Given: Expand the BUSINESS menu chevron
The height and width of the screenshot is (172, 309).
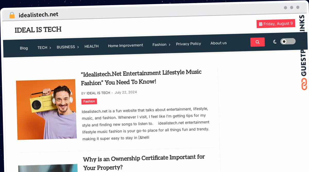Looking at the screenshot, I should coord(78,47).
